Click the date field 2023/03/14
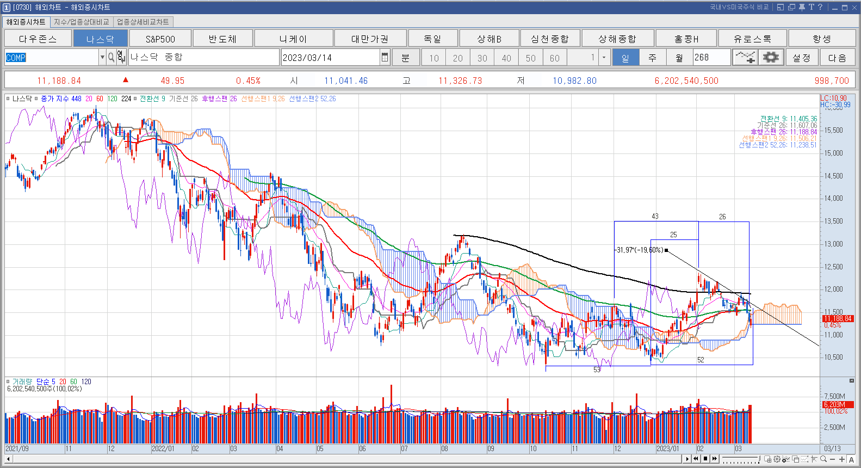 (330, 57)
